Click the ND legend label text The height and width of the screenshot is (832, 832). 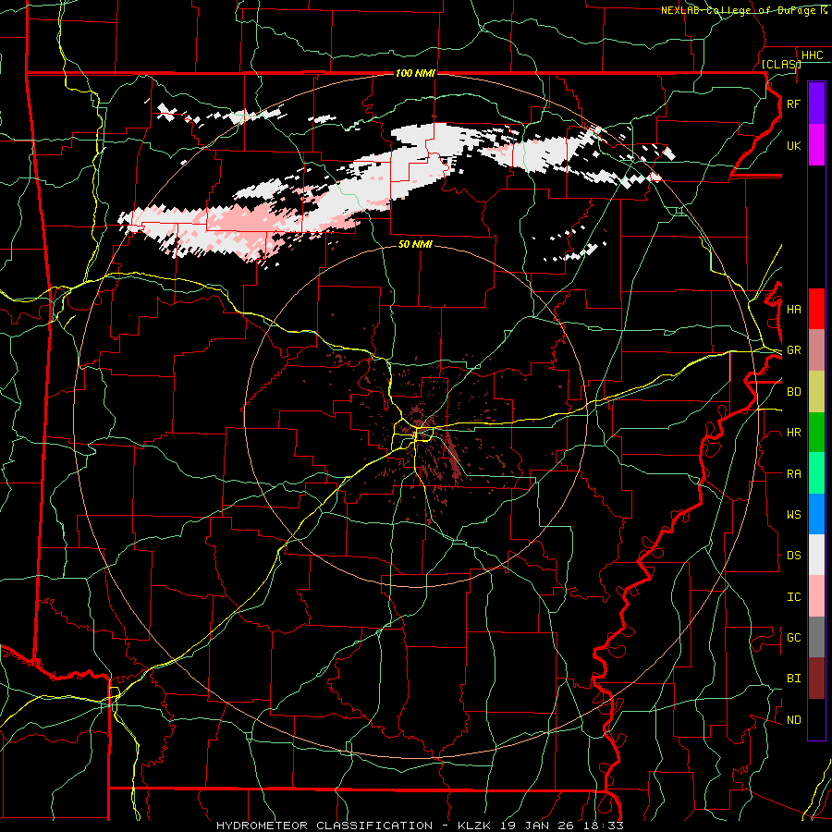tap(793, 720)
